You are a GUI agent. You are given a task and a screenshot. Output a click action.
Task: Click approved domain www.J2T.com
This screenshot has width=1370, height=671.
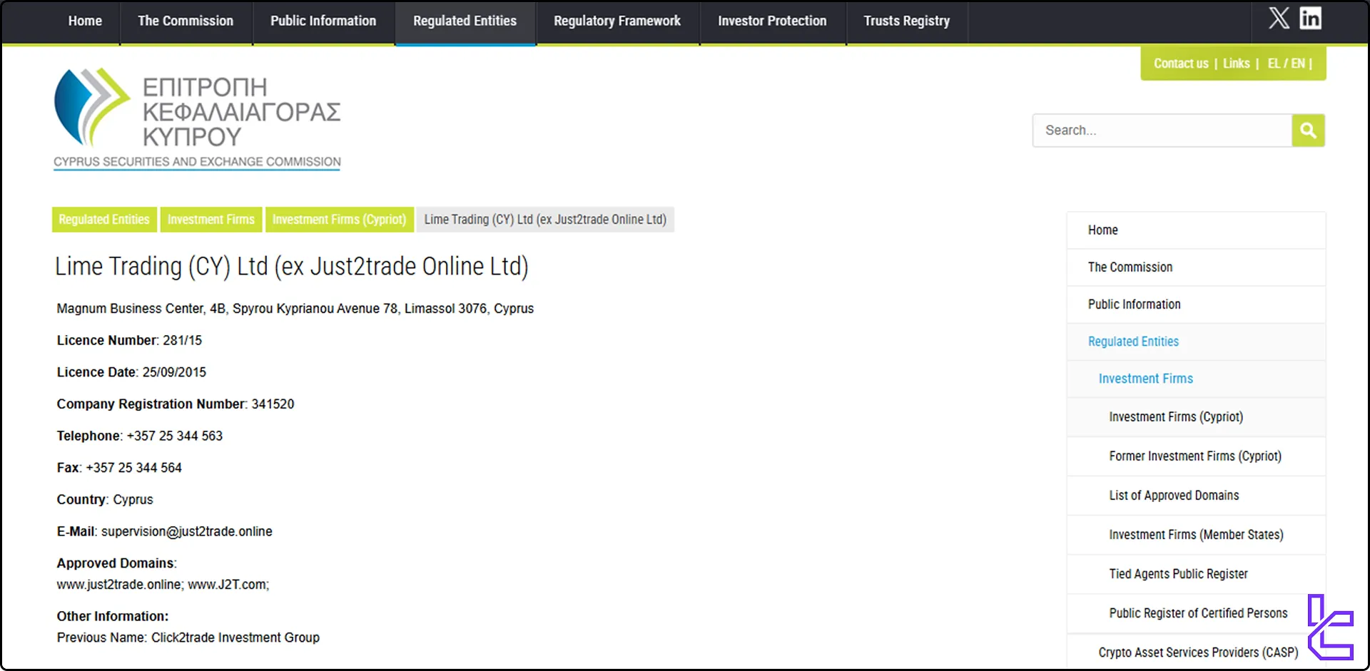(228, 585)
